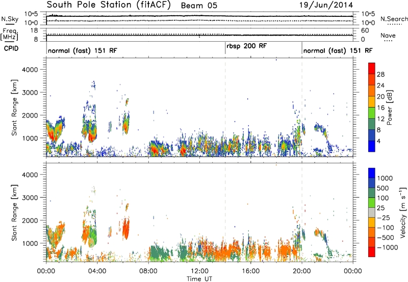Click the green velocity echo patch near 08:30
408x282 pixels.
158,252
